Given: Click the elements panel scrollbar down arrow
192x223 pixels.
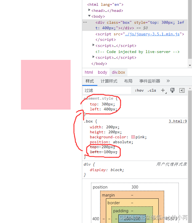Looking at the screenshot, I should click(190, 65).
